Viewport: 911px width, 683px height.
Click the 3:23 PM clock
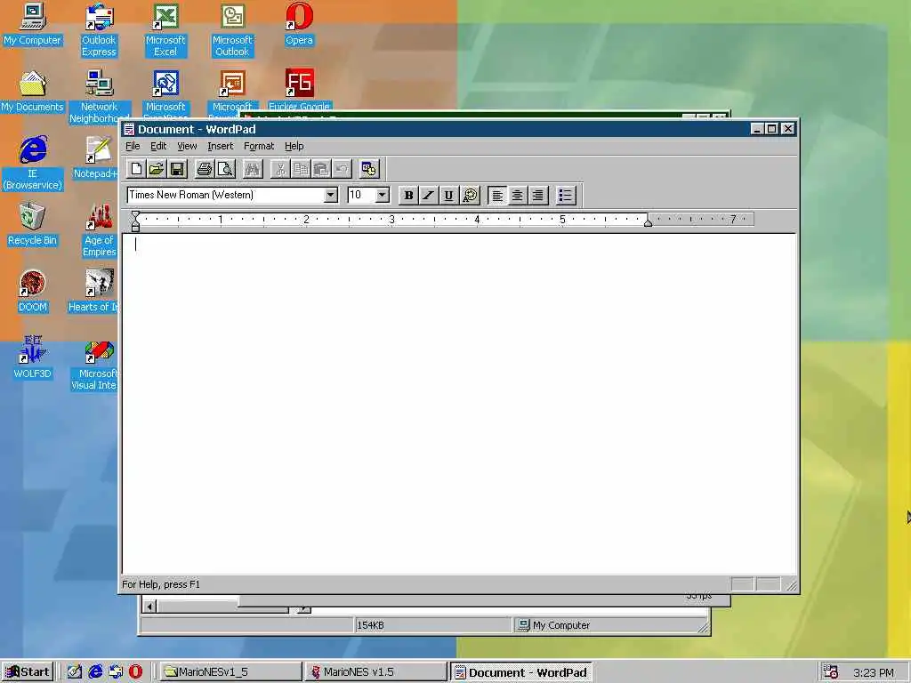click(x=874, y=672)
